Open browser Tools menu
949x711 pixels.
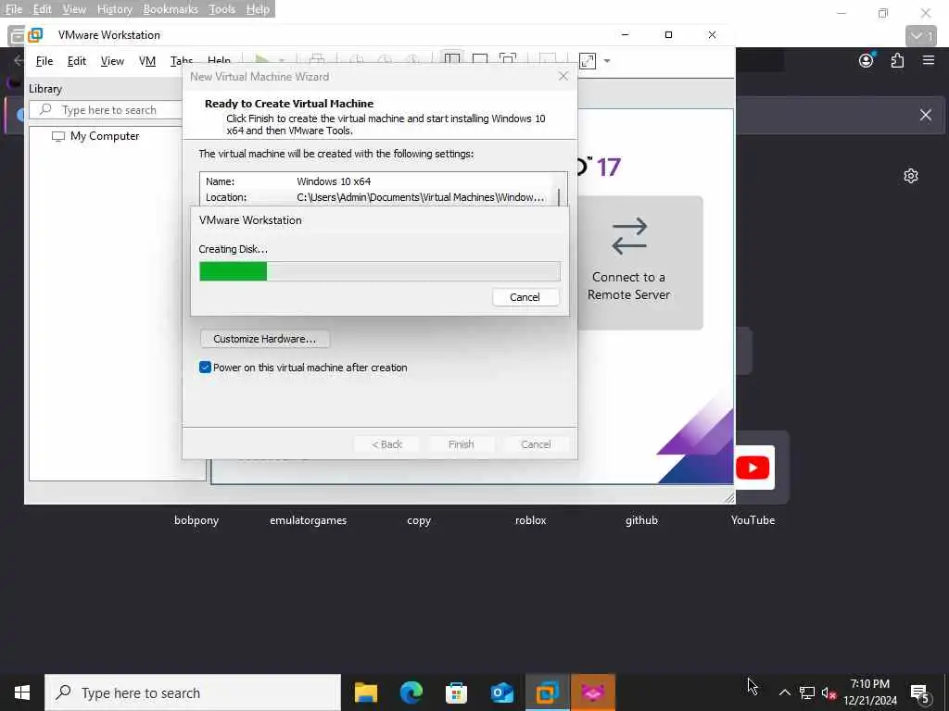click(x=221, y=9)
